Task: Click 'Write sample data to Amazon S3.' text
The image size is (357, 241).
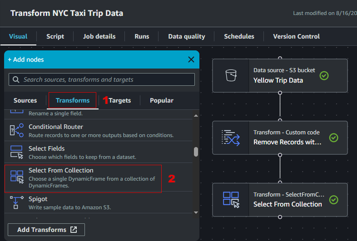Action: [69, 207]
